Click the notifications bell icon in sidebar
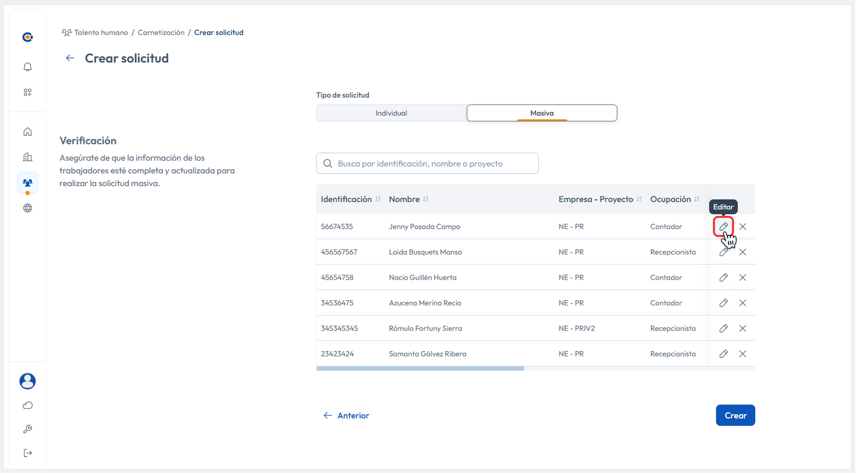Image resolution: width=855 pixels, height=473 pixels. click(28, 67)
